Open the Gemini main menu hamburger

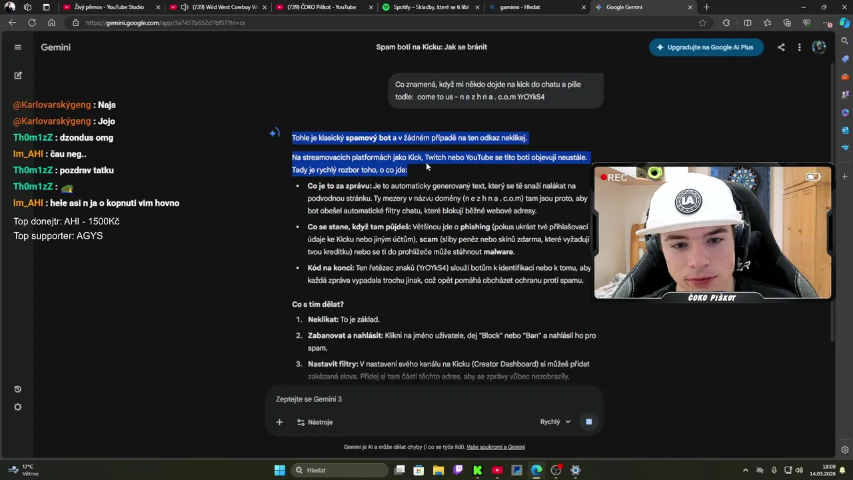(x=18, y=47)
